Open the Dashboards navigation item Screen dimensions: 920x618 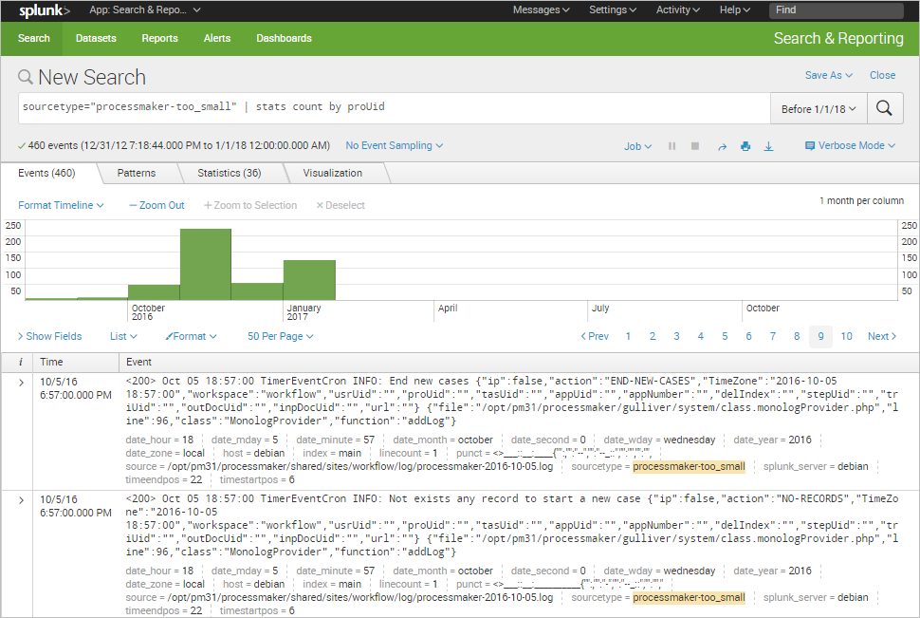tap(284, 39)
